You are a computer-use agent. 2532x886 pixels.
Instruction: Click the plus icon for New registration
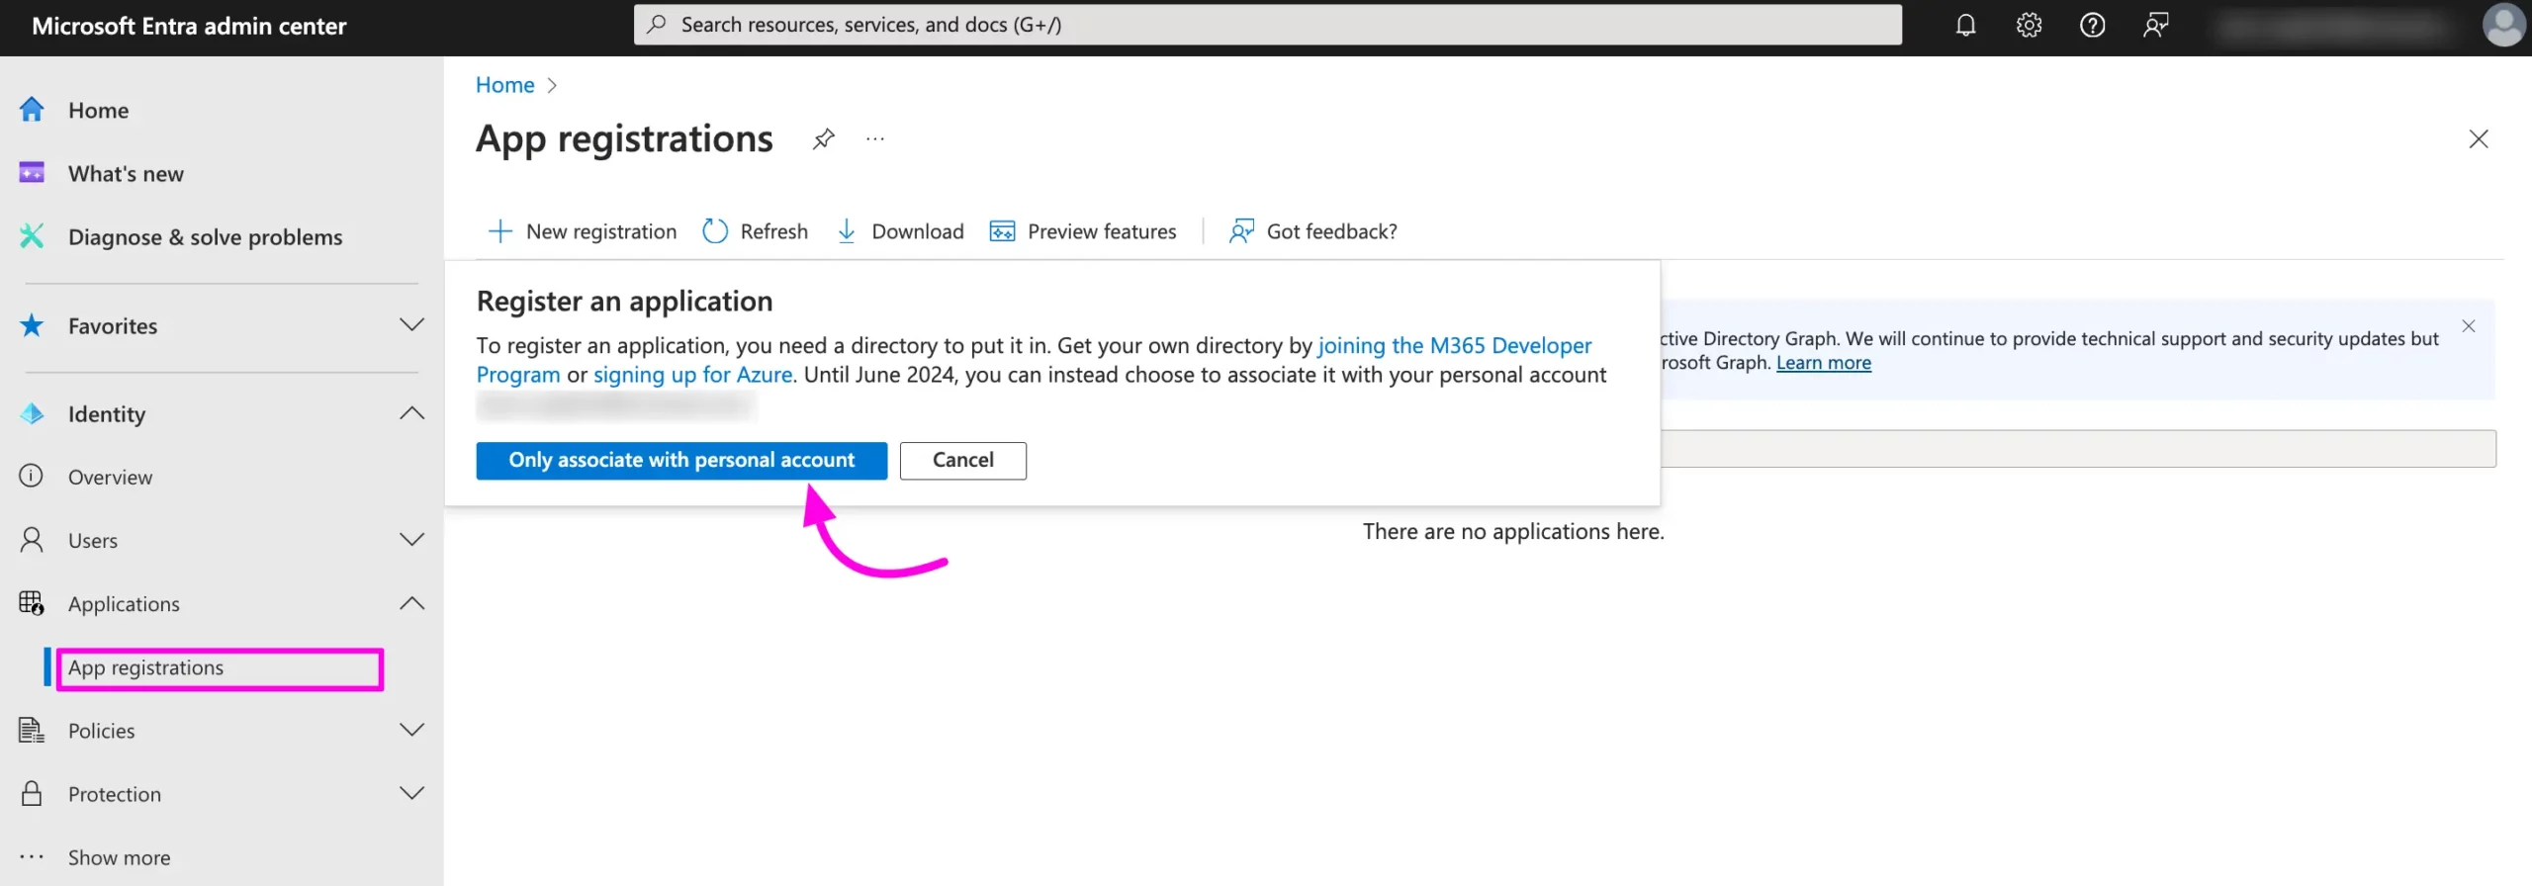pos(500,231)
